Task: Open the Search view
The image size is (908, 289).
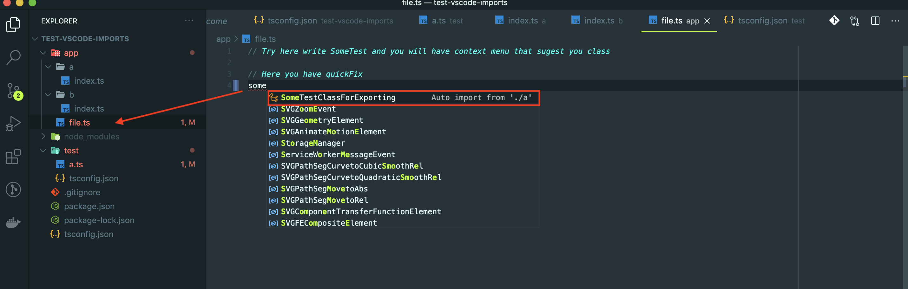Action: [13, 57]
